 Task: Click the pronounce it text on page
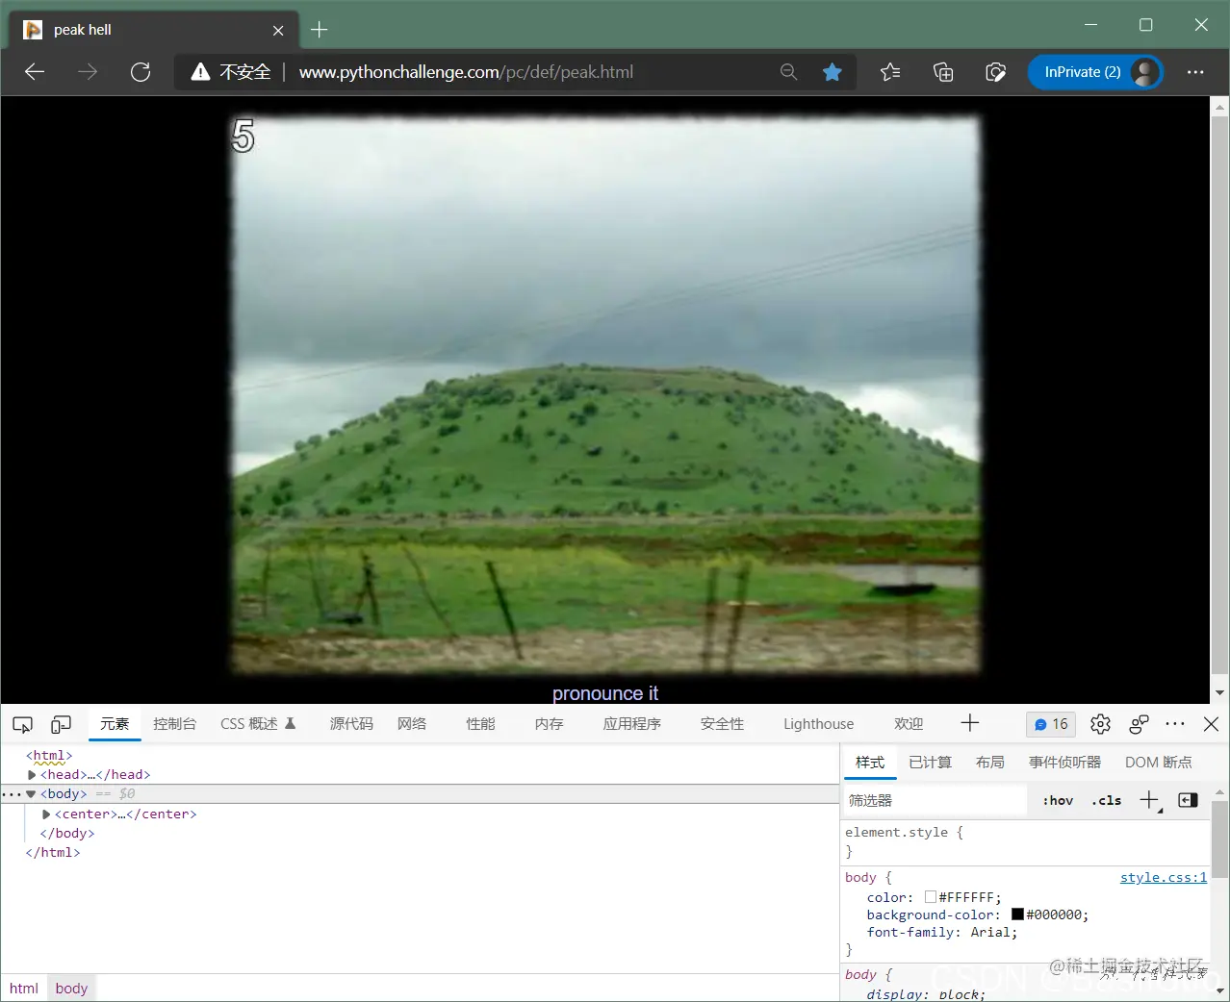point(605,693)
